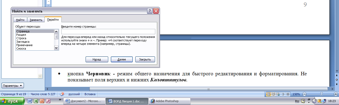Select Страница in object list
Viewport: 339px width, 105px height.
click(x=35, y=31)
